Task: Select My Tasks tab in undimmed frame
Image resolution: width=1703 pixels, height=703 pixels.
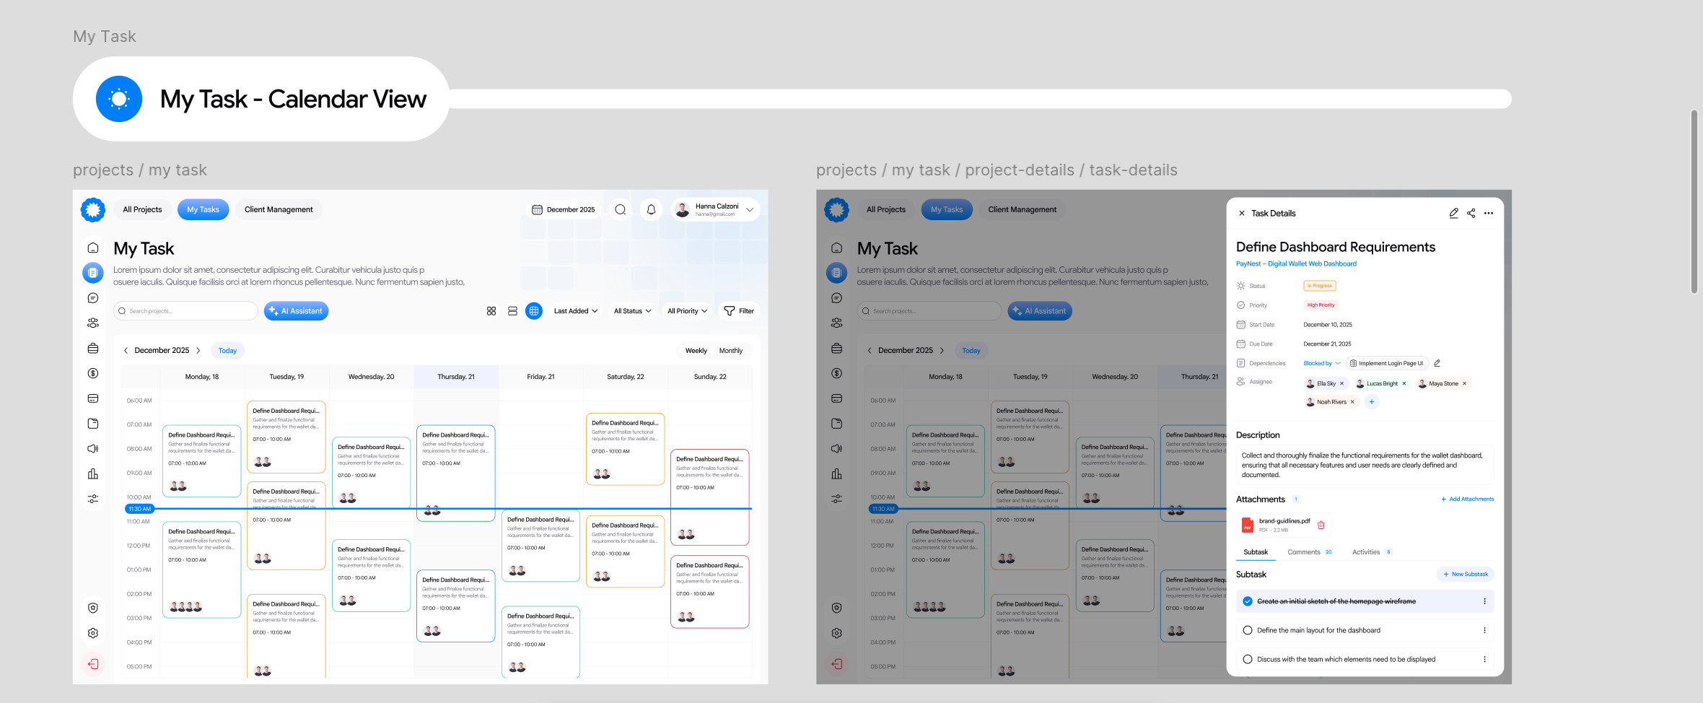Action: 203,209
